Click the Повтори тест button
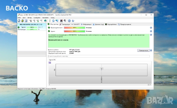 point(144,51)
